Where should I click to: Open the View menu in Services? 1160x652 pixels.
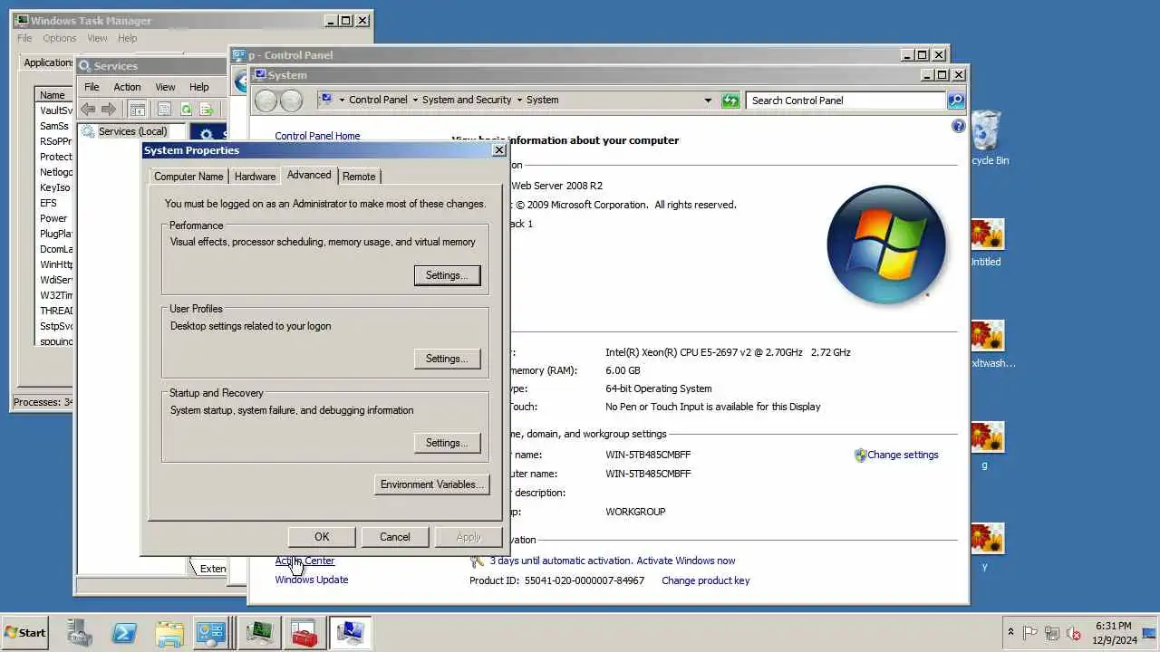tap(165, 87)
